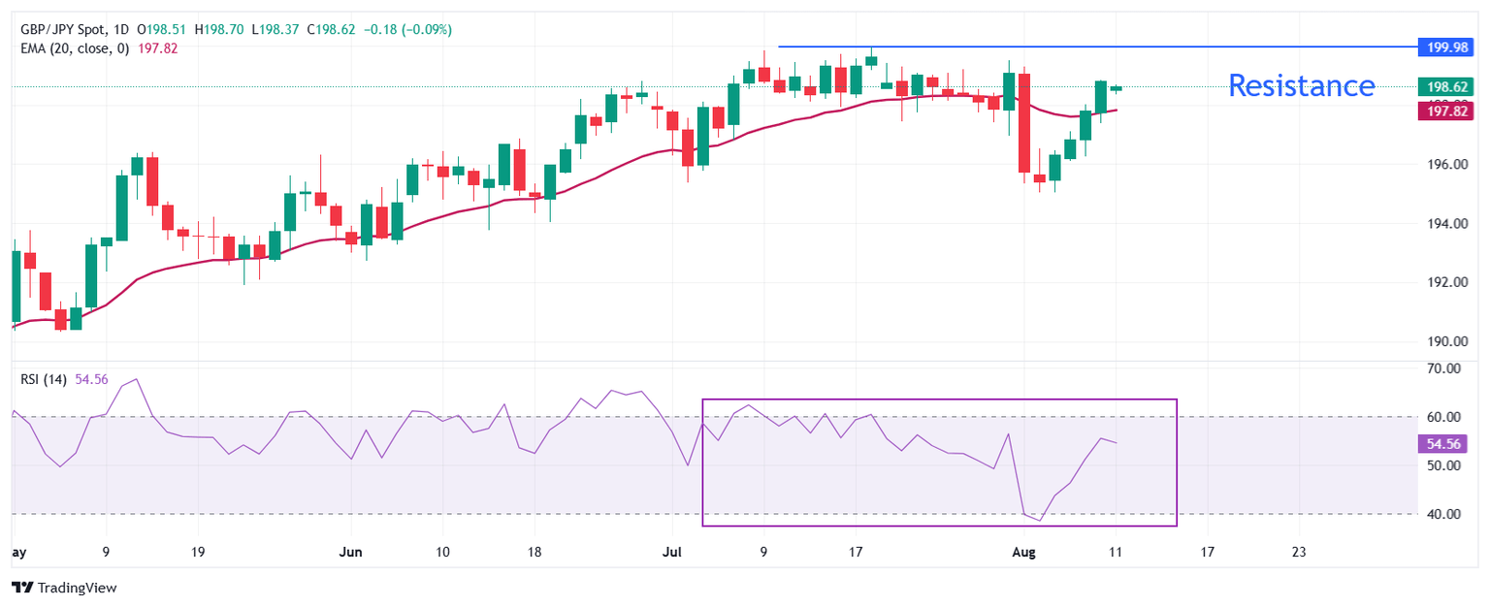Click the purple 54.56 RSI tag on axis
Screen dimensions: 1490x607
coord(1445,444)
